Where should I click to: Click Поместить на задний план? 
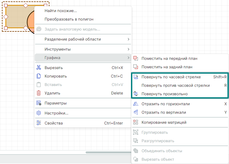coord(167,67)
